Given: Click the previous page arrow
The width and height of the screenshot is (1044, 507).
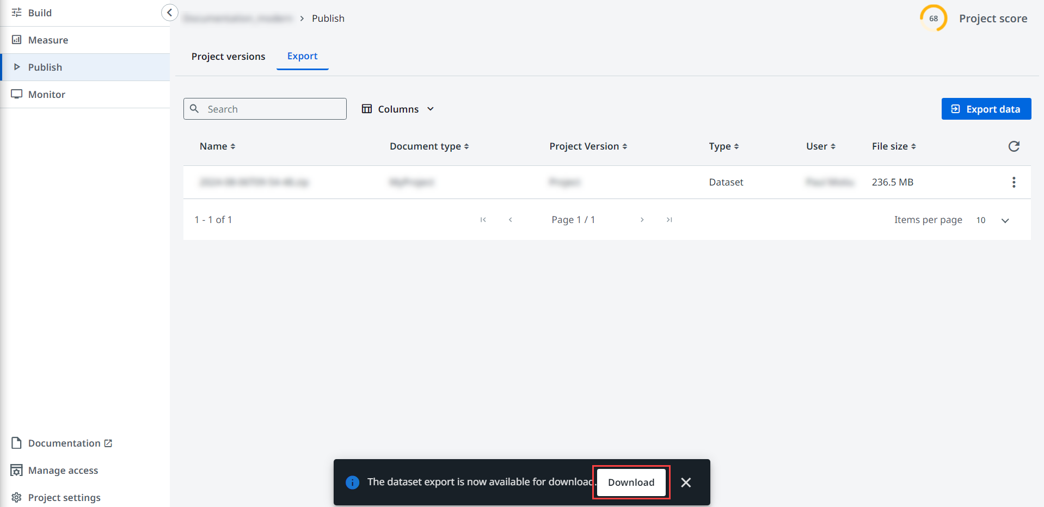Looking at the screenshot, I should tap(510, 220).
